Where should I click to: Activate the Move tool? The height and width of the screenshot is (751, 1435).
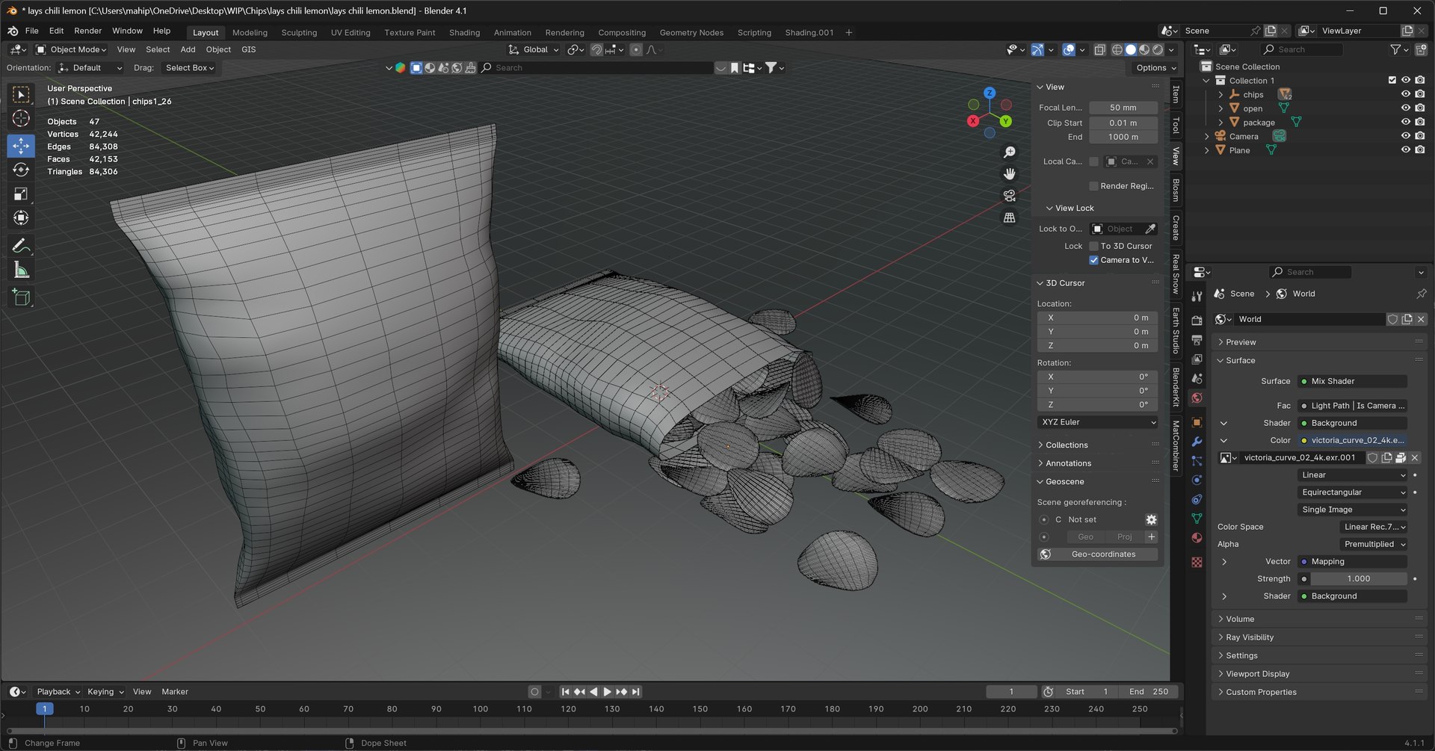[21, 145]
